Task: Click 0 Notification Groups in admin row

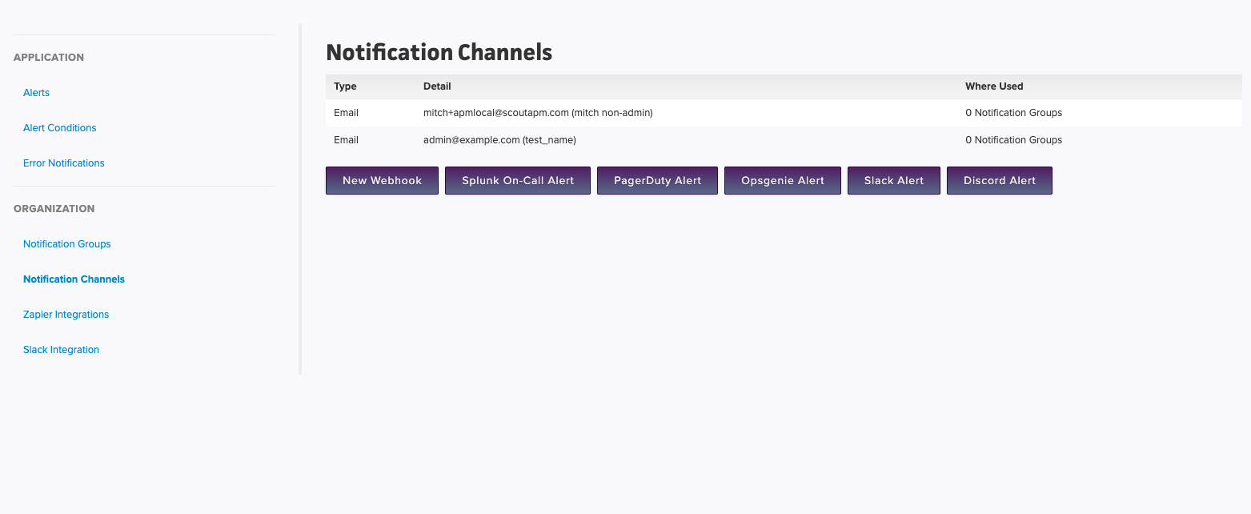Action: click(x=1013, y=140)
